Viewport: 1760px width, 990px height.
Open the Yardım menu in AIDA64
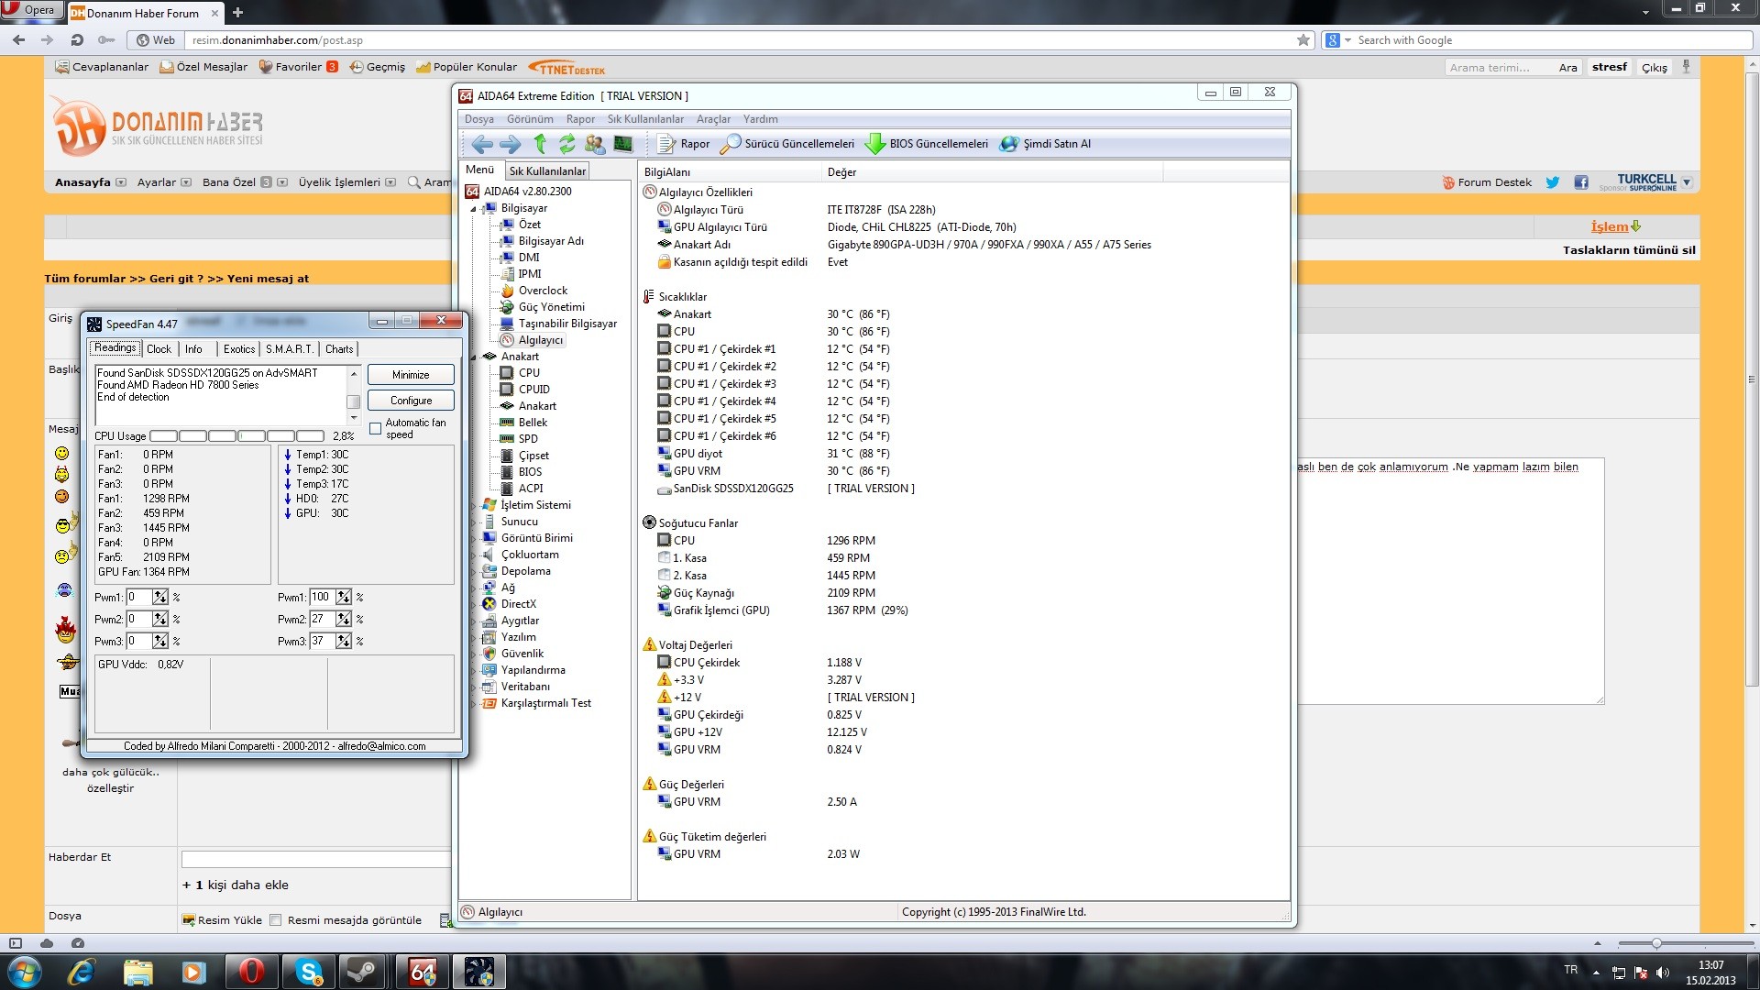tap(760, 119)
